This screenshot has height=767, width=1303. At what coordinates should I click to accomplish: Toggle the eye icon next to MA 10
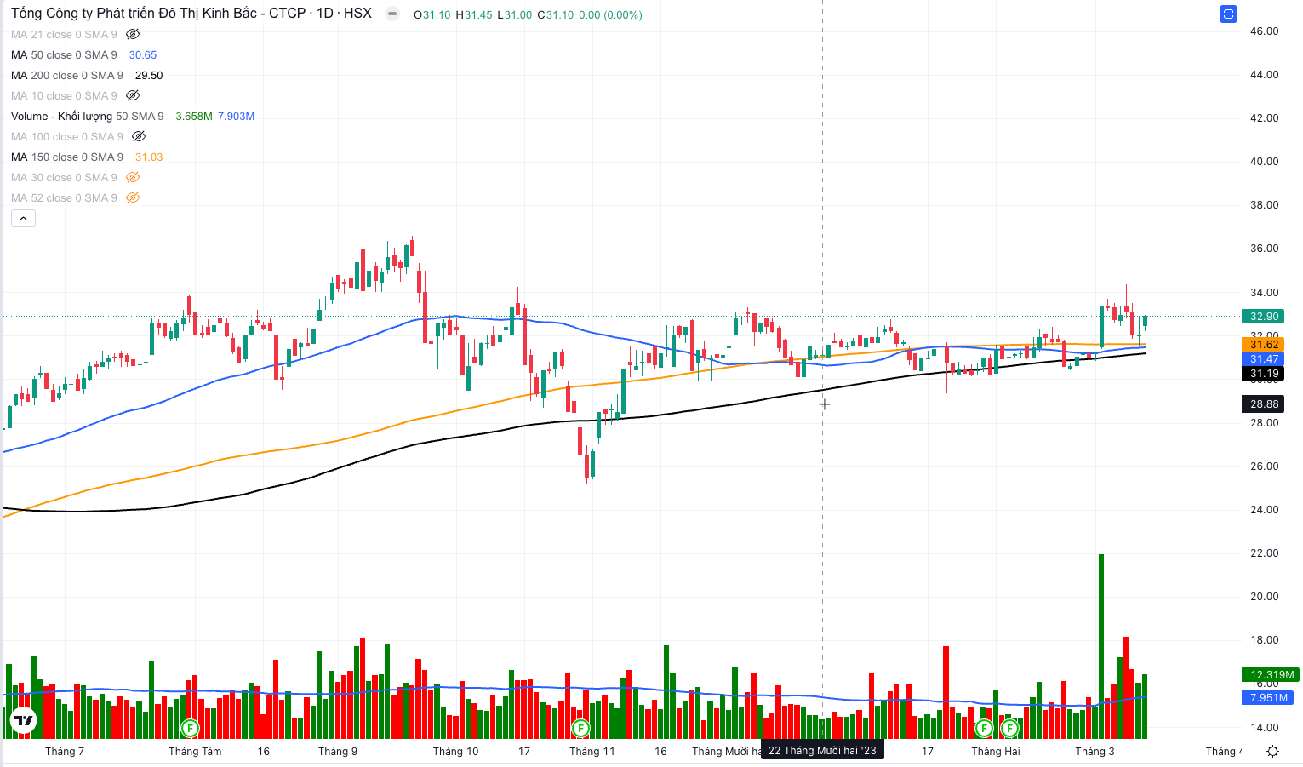133,96
